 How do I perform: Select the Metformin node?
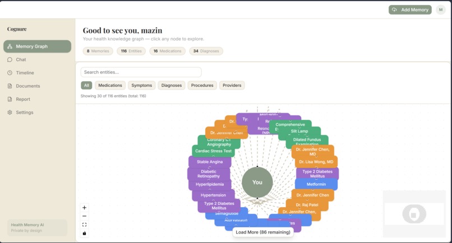point(316,184)
